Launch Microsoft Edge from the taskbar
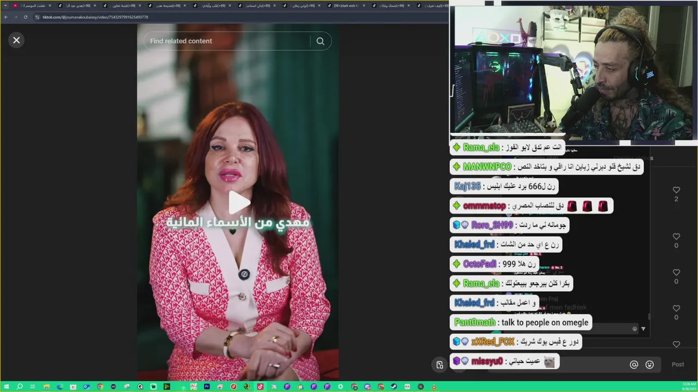This screenshot has height=392, width=698. [x=60, y=387]
